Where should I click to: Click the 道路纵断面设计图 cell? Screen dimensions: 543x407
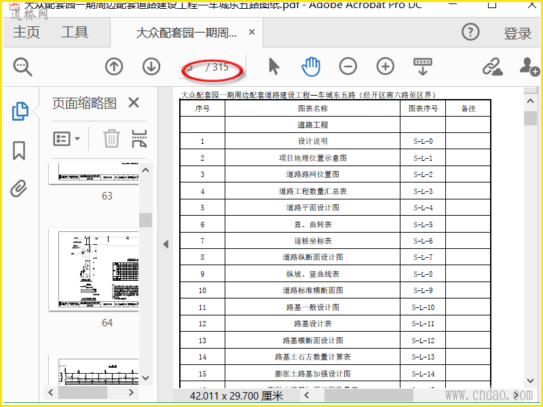coord(313,257)
